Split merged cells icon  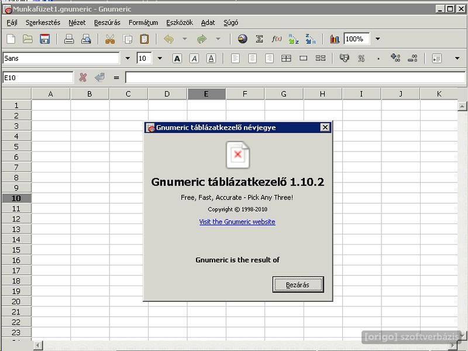321,58
